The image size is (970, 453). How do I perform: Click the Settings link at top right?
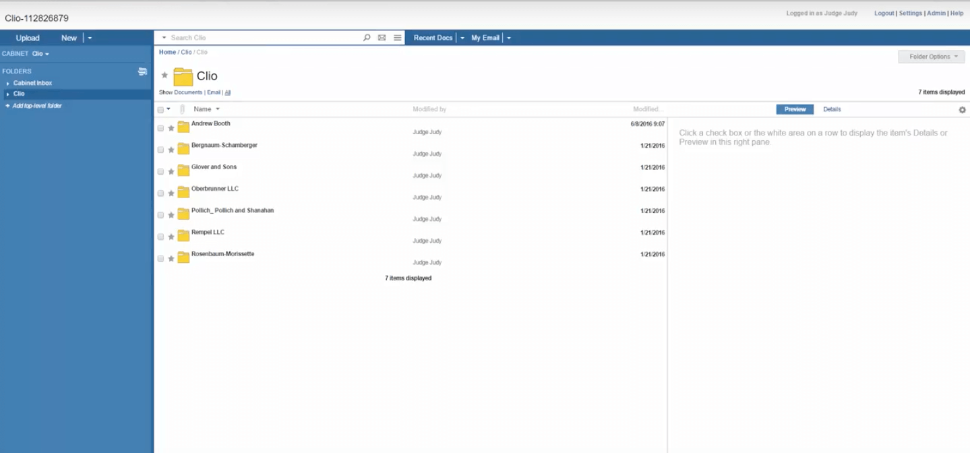point(910,13)
